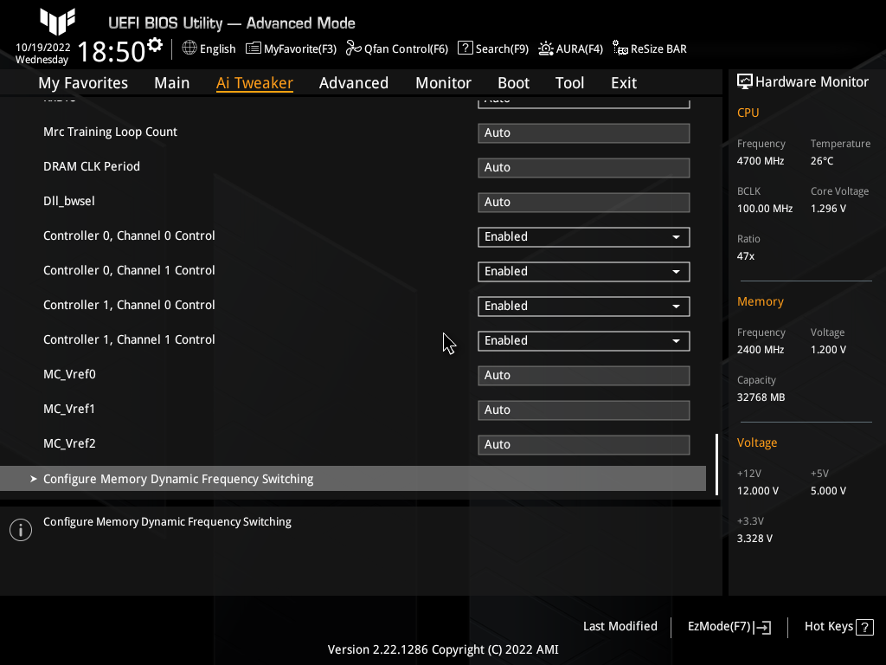Open the Controller 0, Channel 0 Control dropdown
This screenshot has width=886, height=665.
[583, 236]
